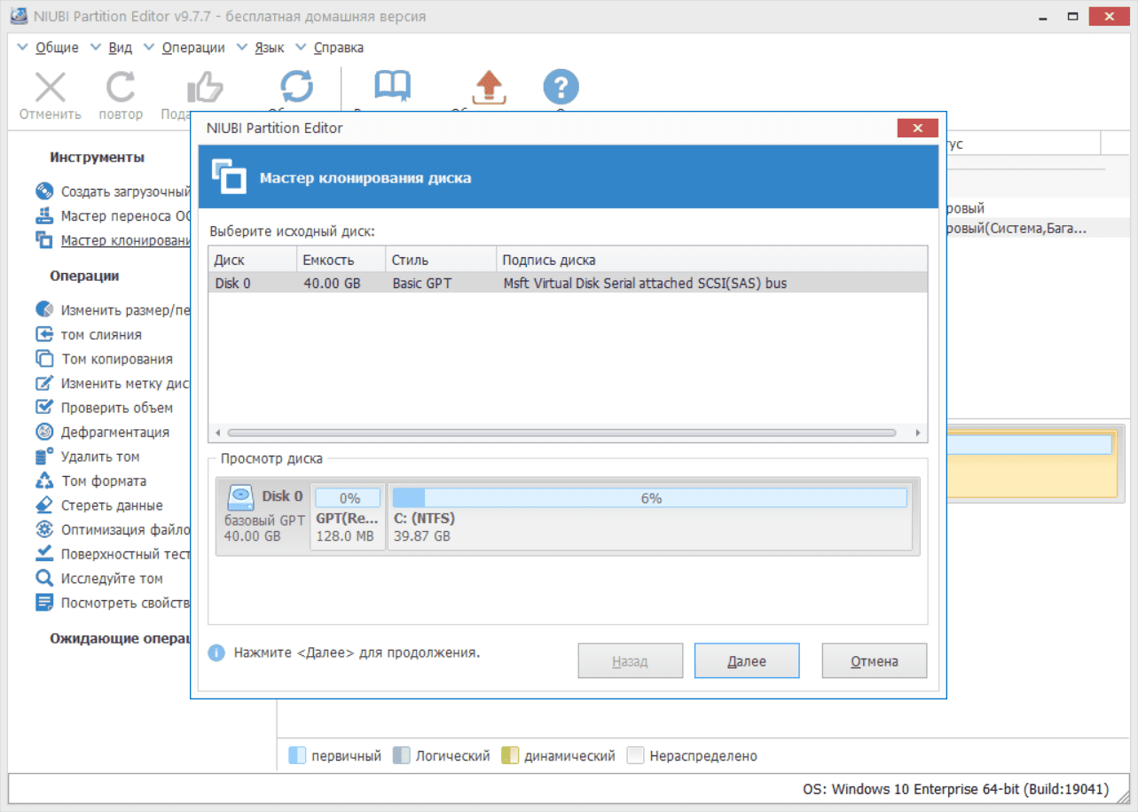Click the повтор (redo) toolbar icon

point(121,87)
